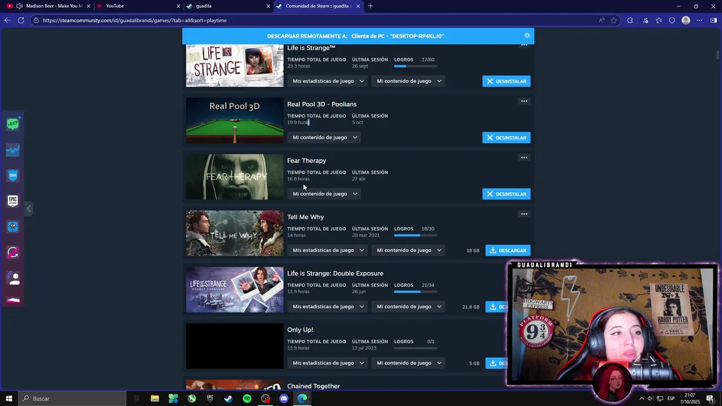This screenshot has height=406, width=722.
Task: Collapse the left sidebar with the arrow
Action: pos(29,209)
